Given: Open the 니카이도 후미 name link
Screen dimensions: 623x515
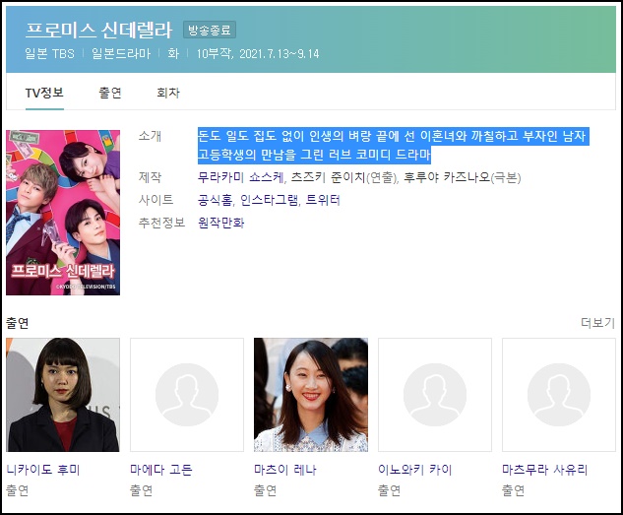Looking at the screenshot, I should 43,470.
